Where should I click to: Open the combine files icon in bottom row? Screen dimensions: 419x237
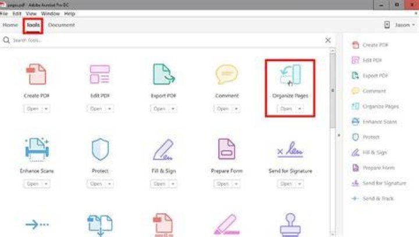click(x=100, y=225)
